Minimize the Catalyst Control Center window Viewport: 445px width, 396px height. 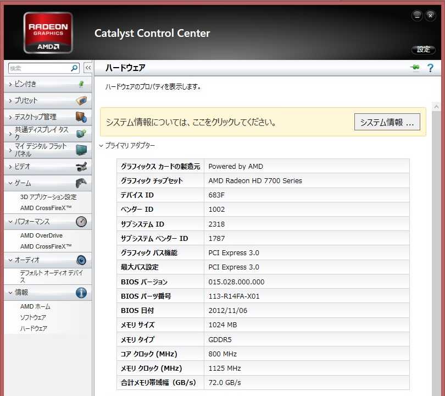[x=417, y=16]
